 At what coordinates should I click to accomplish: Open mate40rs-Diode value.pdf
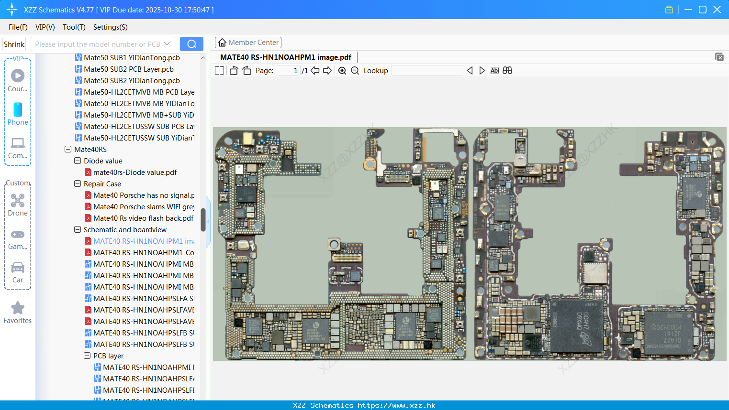[x=135, y=172]
